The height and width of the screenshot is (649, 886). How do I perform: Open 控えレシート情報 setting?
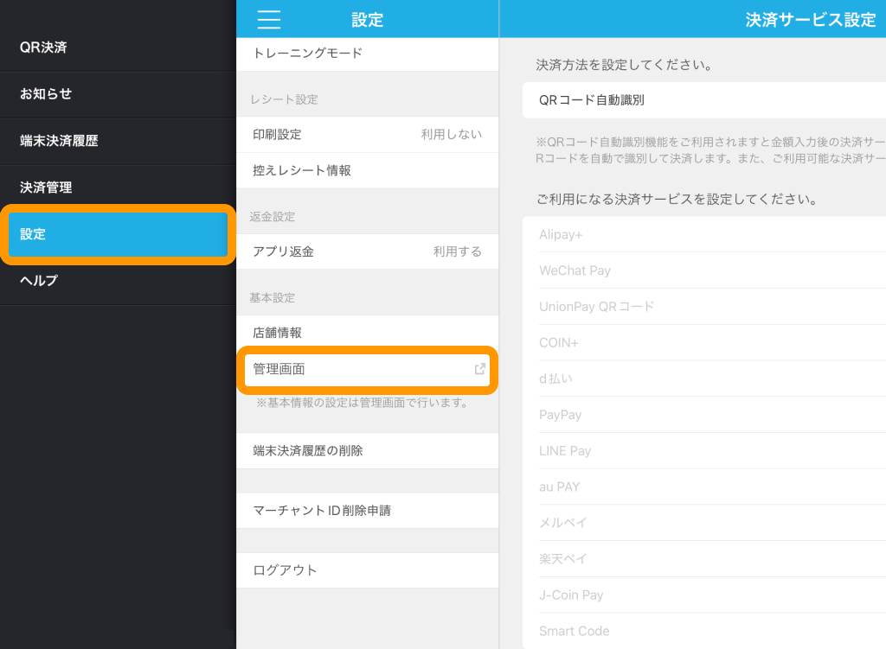(367, 170)
